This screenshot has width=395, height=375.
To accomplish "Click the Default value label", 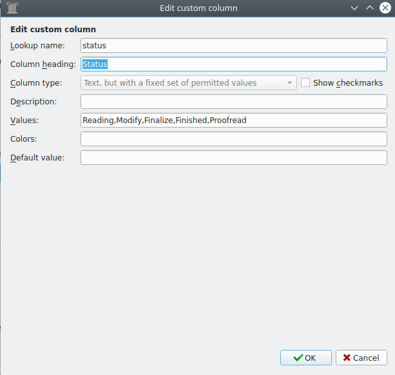I will (x=37, y=158).
